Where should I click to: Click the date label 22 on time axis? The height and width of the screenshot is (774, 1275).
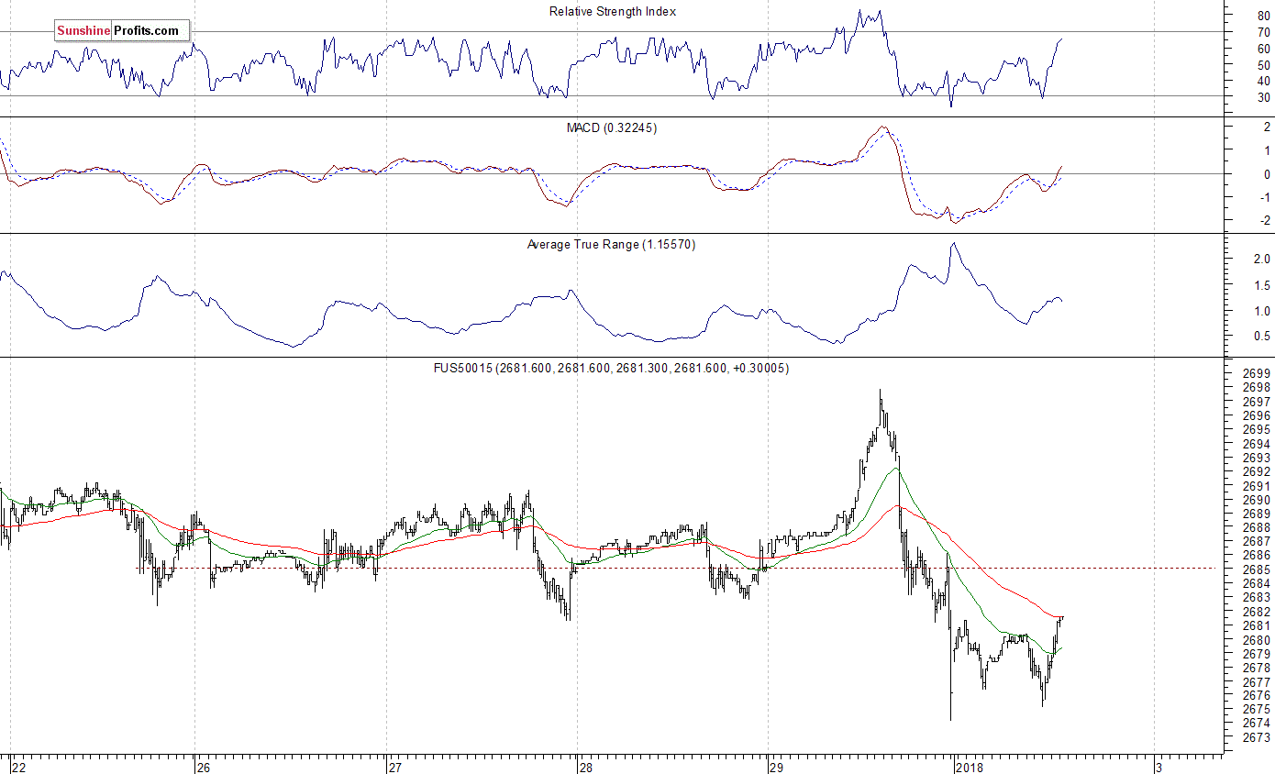point(19,767)
